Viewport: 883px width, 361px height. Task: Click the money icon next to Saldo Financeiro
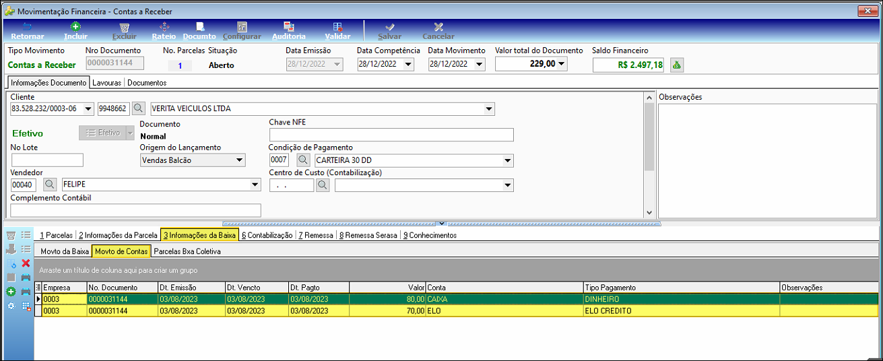tap(676, 65)
